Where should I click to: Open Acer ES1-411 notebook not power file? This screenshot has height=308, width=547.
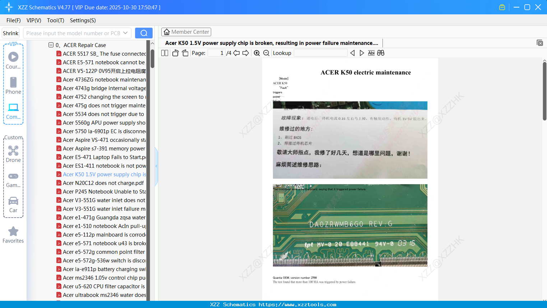tap(104, 165)
